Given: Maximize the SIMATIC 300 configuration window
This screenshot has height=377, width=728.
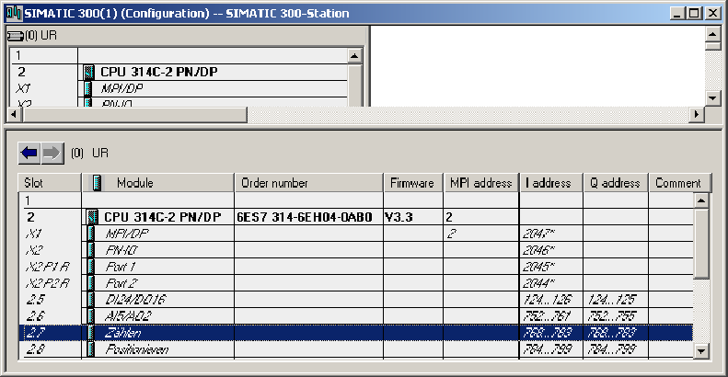Looking at the screenshot, I should point(694,14).
